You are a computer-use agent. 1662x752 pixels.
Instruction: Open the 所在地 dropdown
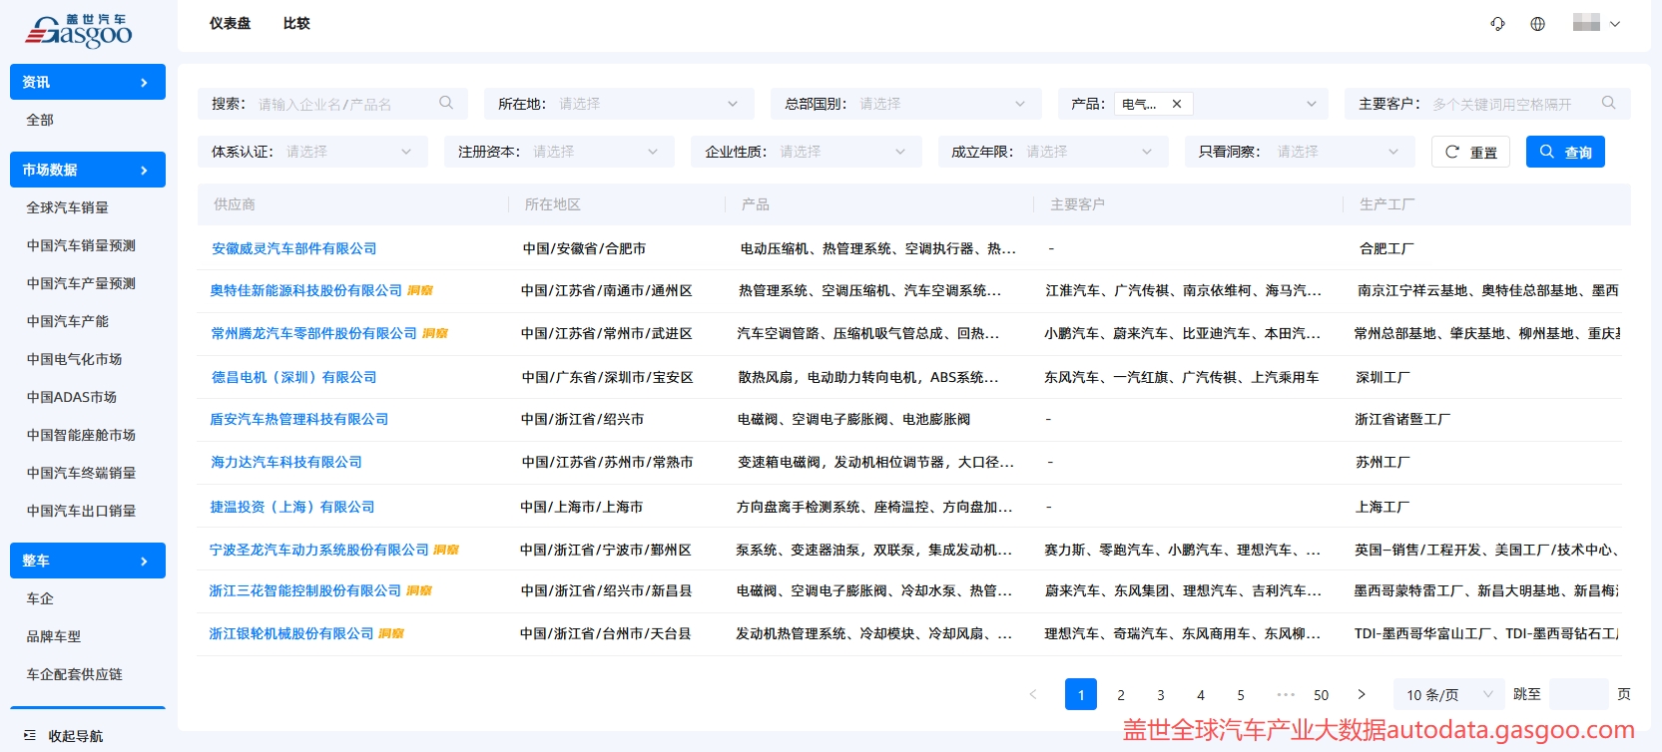pos(619,104)
